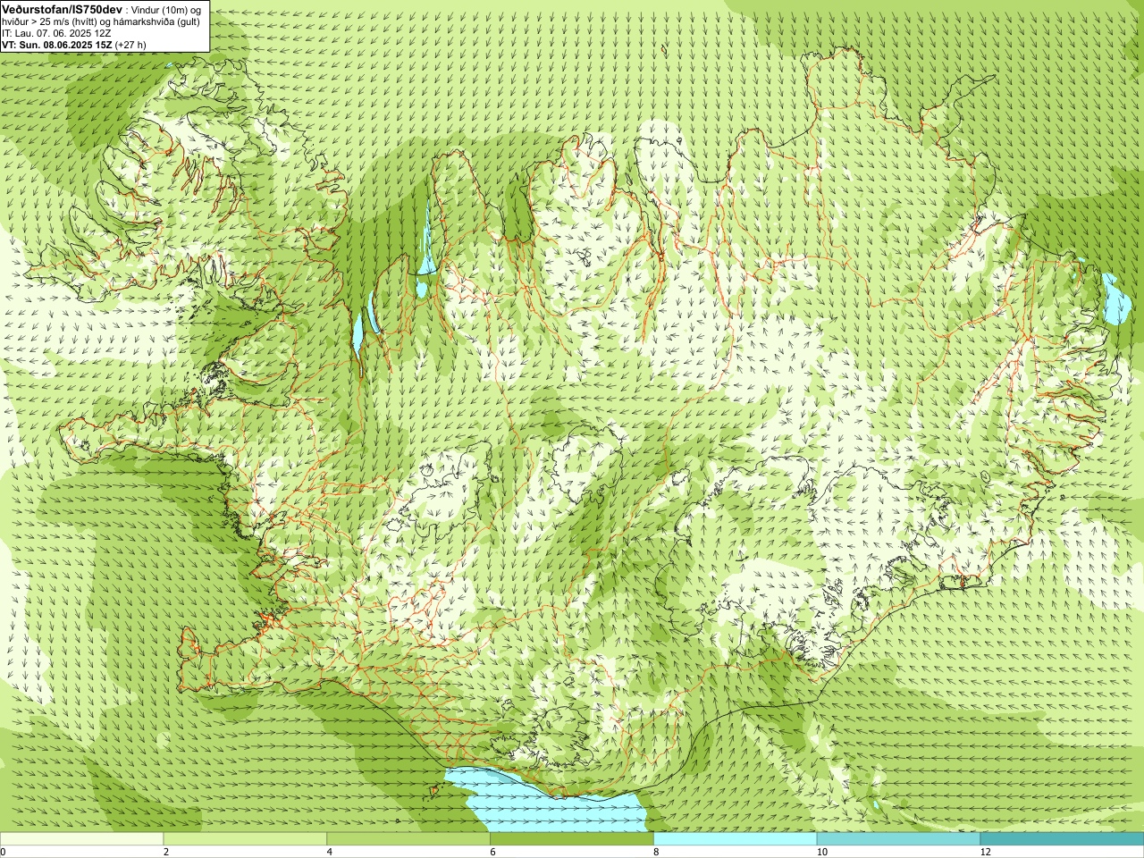Viewport: 1144px width, 858px height.
Task: Pick the turquoise 10–12 legend swatch
Action: pyautogui.click(x=898, y=838)
